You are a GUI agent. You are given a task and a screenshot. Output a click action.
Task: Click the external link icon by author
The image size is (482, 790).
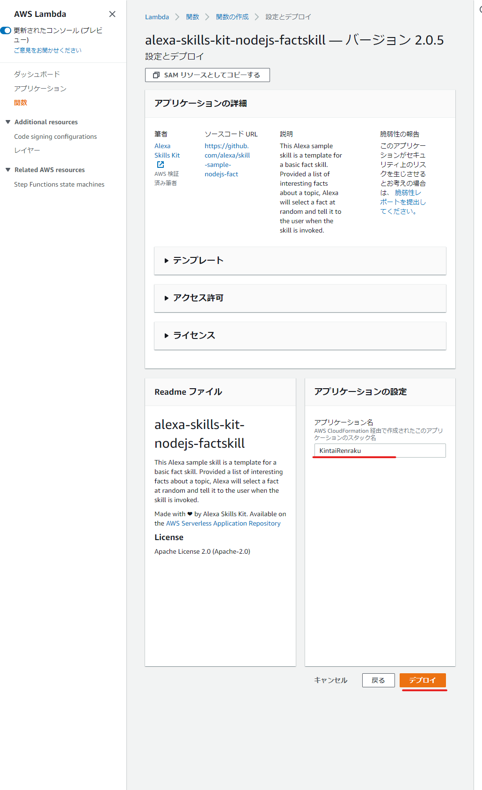[160, 165]
